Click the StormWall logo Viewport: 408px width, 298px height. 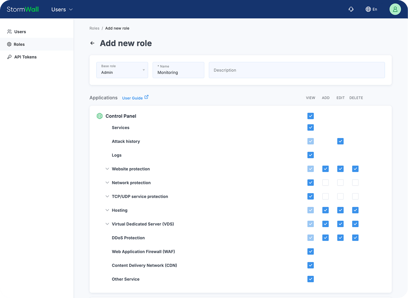coord(23,9)
